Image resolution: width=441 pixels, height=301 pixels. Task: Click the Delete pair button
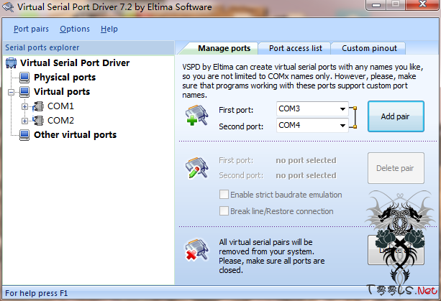(396, 168)
